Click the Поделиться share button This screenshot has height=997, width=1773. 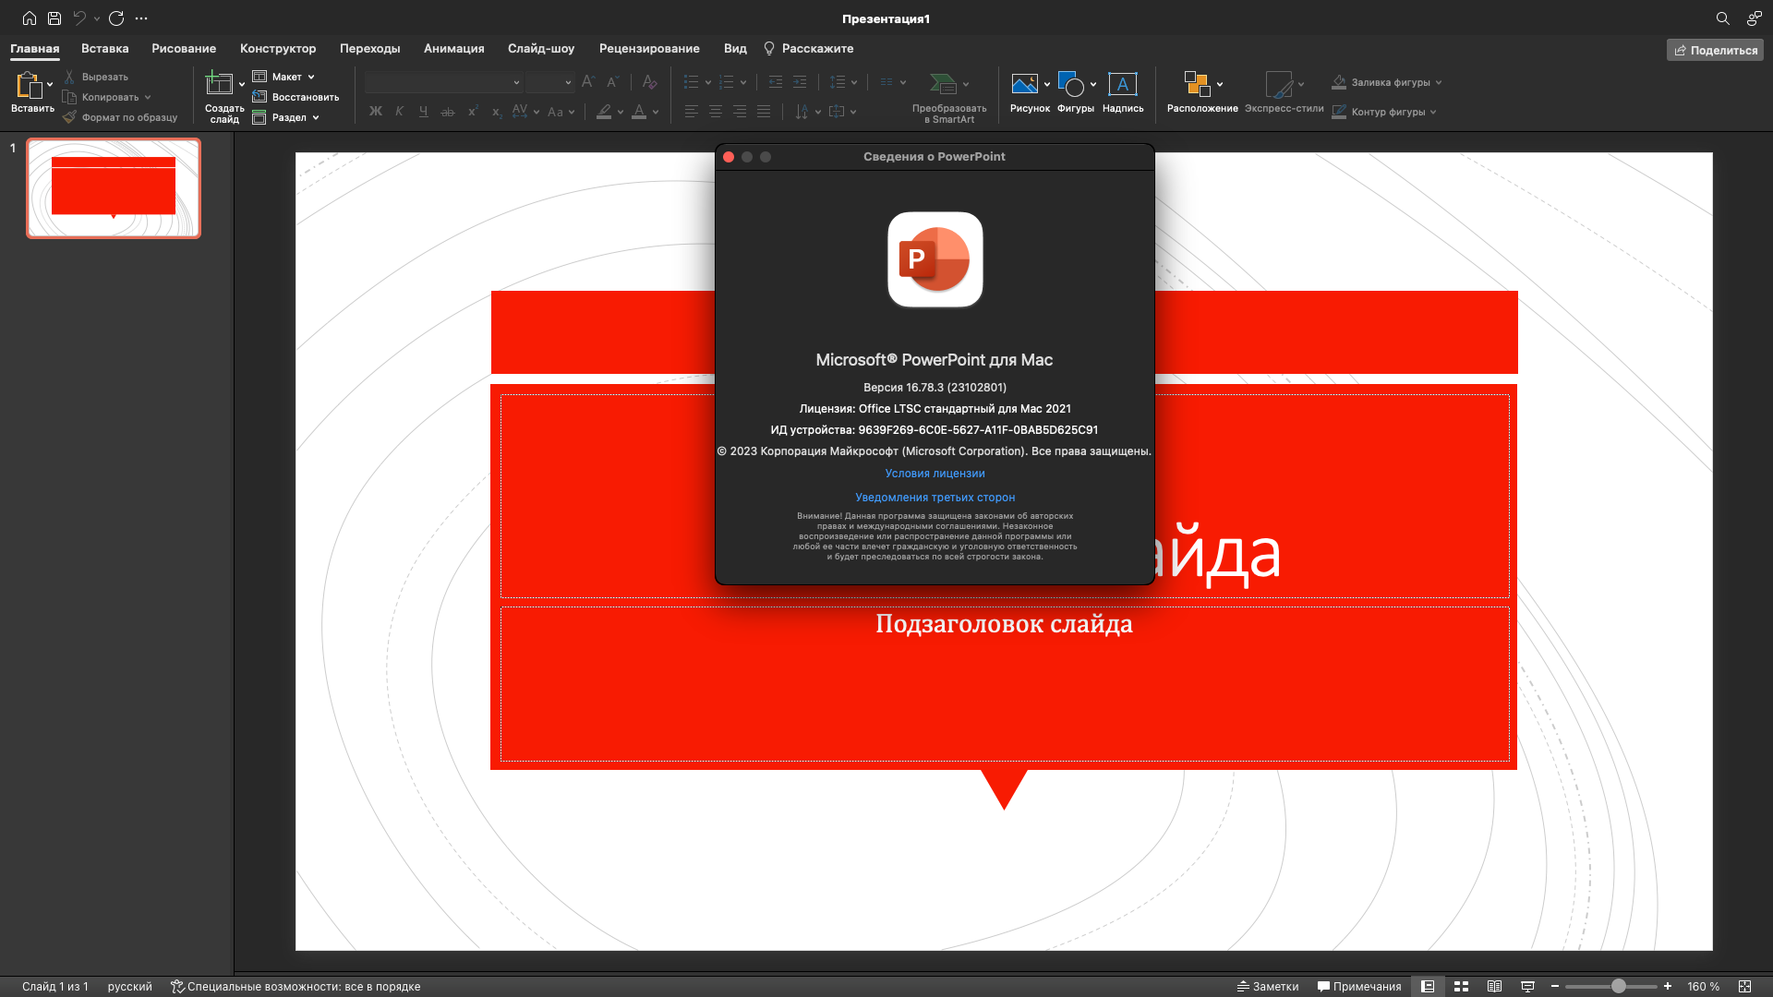point(1715,50)
